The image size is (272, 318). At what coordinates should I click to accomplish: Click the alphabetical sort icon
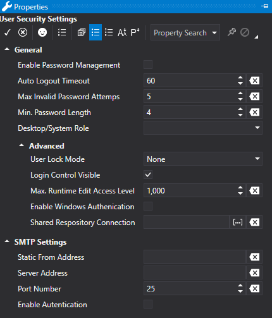tap(122, 32)
